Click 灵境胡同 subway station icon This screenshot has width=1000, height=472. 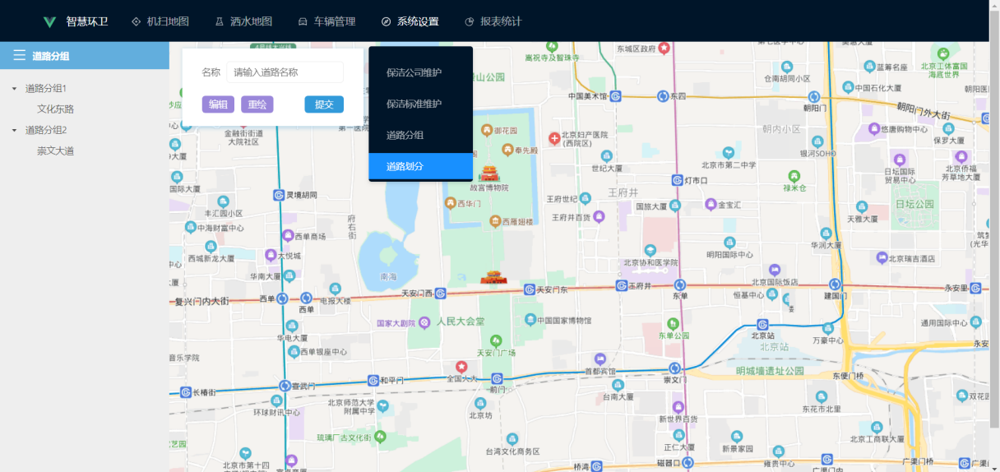pos(279,195)
